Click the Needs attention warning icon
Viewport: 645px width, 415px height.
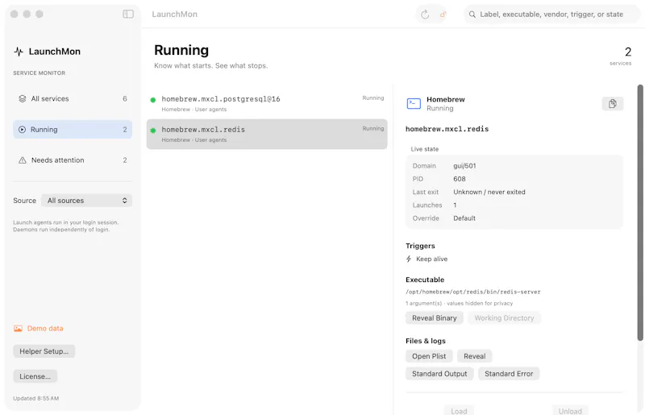23,160
